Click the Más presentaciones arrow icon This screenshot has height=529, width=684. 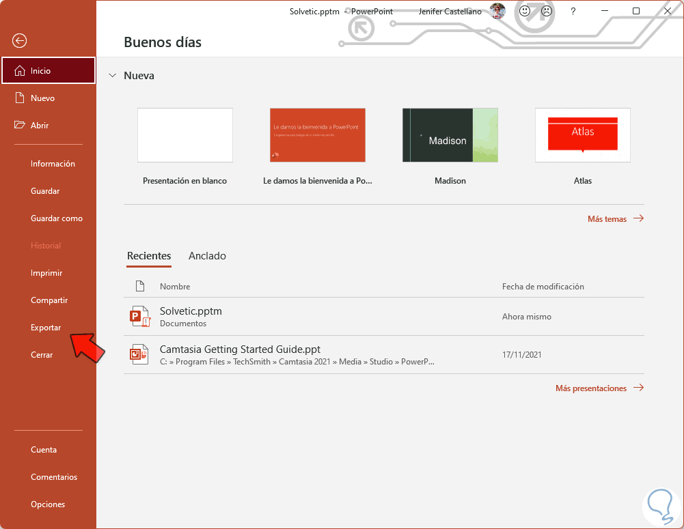click(639, 388)
